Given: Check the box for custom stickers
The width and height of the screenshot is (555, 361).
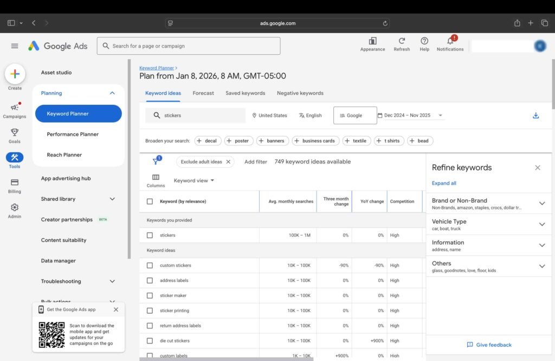Looking at the screenshot, I should (x=150, y=265).
